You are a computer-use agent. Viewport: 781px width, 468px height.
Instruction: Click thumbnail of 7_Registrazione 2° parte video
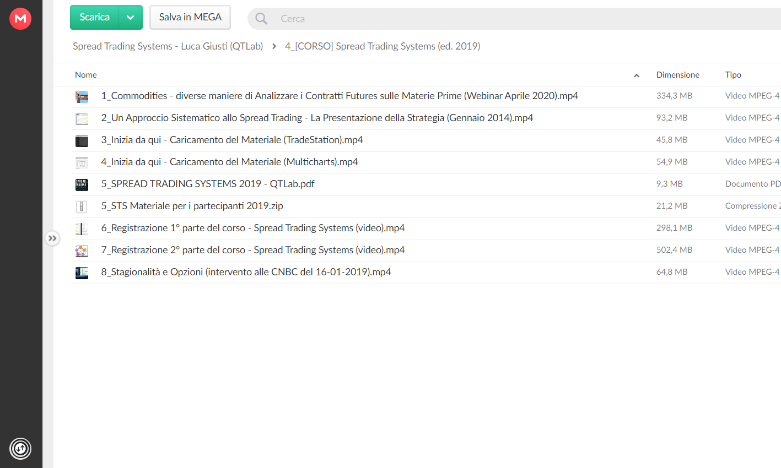pos(82,251)
